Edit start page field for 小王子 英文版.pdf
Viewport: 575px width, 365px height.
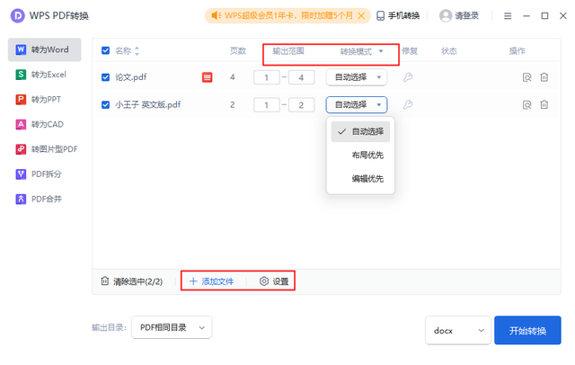[x=267, y=105]
